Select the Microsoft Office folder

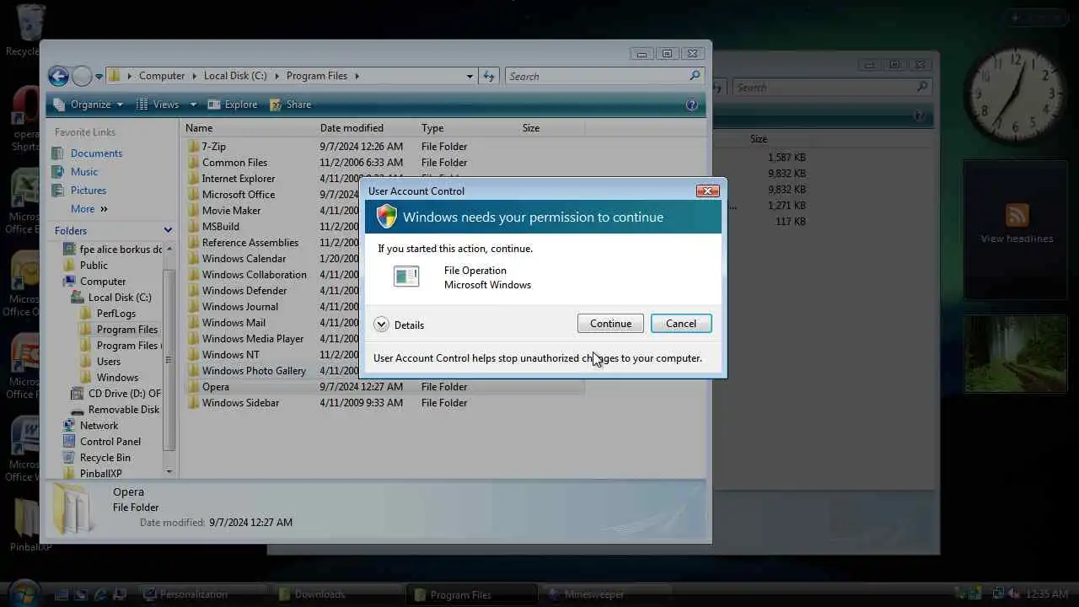click(x=238, y=195)
